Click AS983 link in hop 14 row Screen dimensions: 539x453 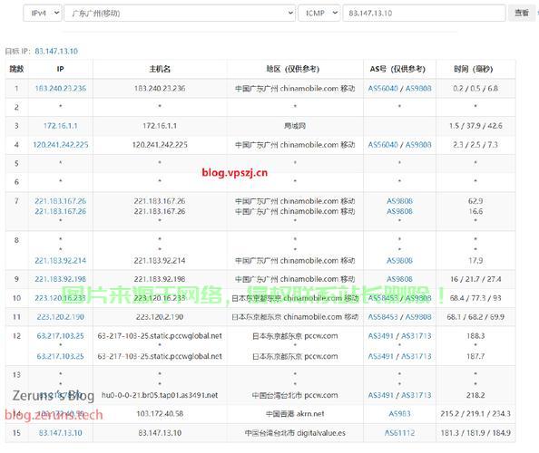[x=399, y=414]
